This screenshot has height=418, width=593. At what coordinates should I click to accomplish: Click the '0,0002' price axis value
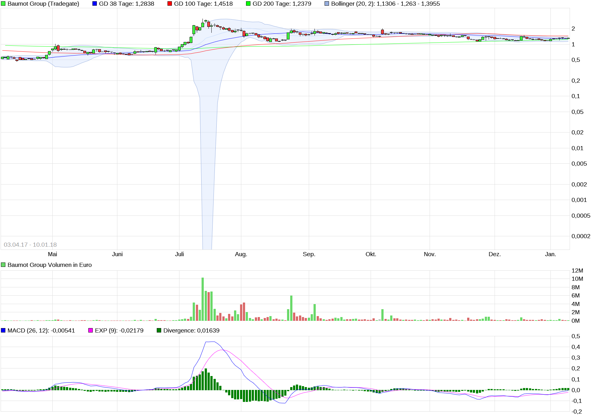point(581,236)
